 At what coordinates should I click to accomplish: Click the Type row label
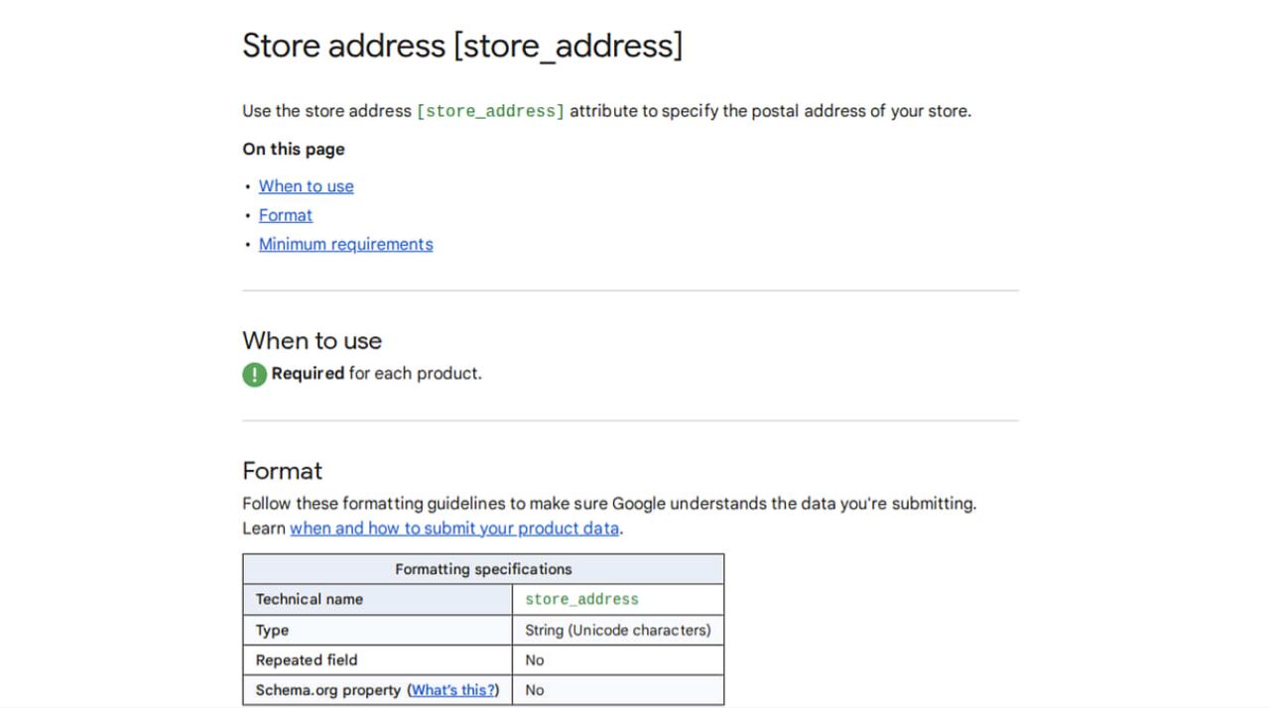point(272,630)
